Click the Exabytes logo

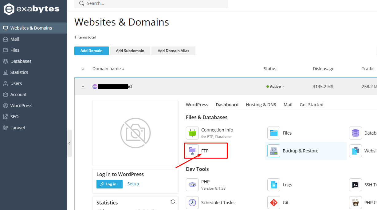click(31, 9)
